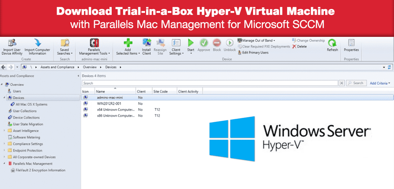Select the WIN2012R2-001 device row
Screen dimensions: 394x189
pos(237,104)
